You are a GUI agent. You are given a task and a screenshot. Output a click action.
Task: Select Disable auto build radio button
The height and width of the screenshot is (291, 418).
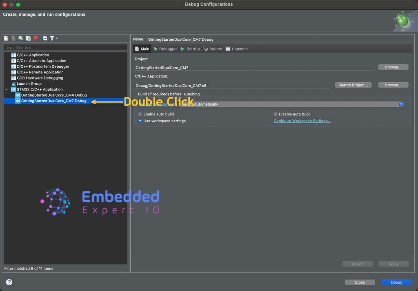point(276,114)
